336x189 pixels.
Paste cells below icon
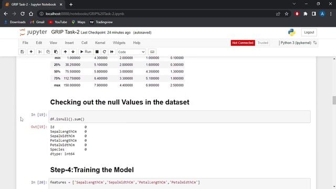pos(56,52)
